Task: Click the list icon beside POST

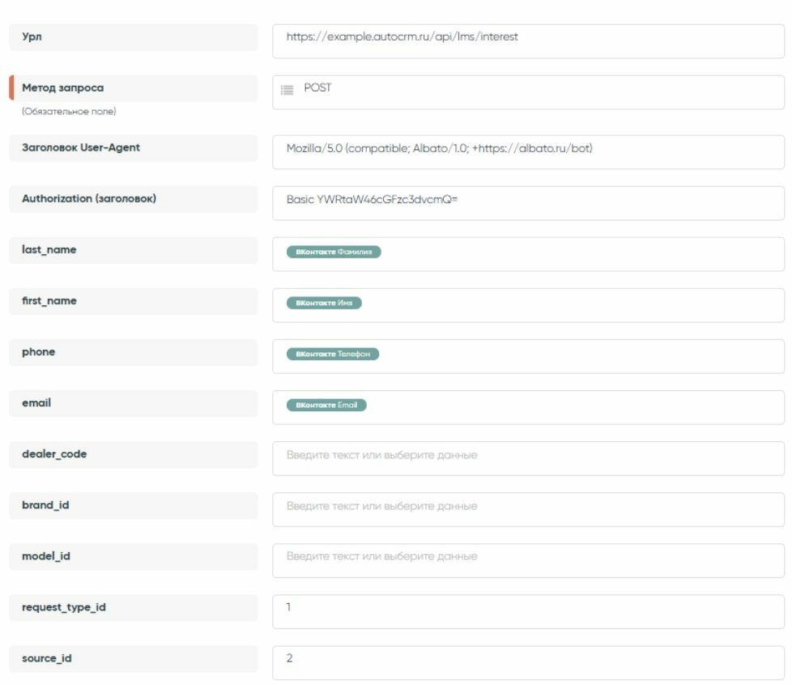Action: pyautogui.click(x=287, y=90)
